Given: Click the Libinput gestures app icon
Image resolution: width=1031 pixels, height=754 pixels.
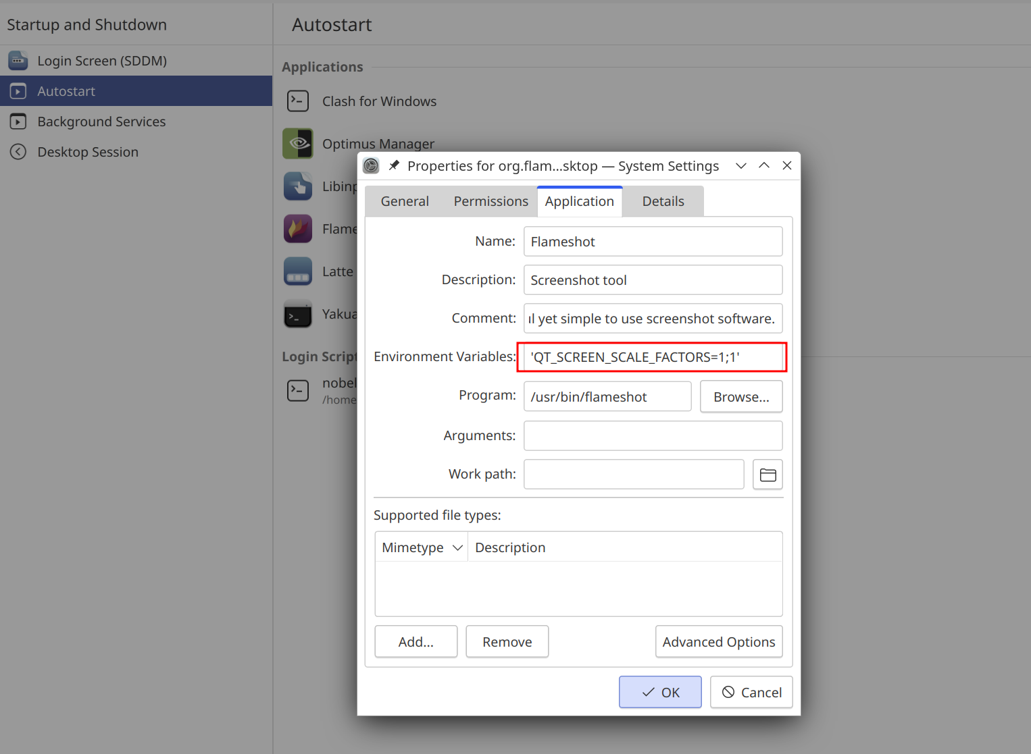Looking at the screenshot, I should pyautogui.click(x=298, y=186).
